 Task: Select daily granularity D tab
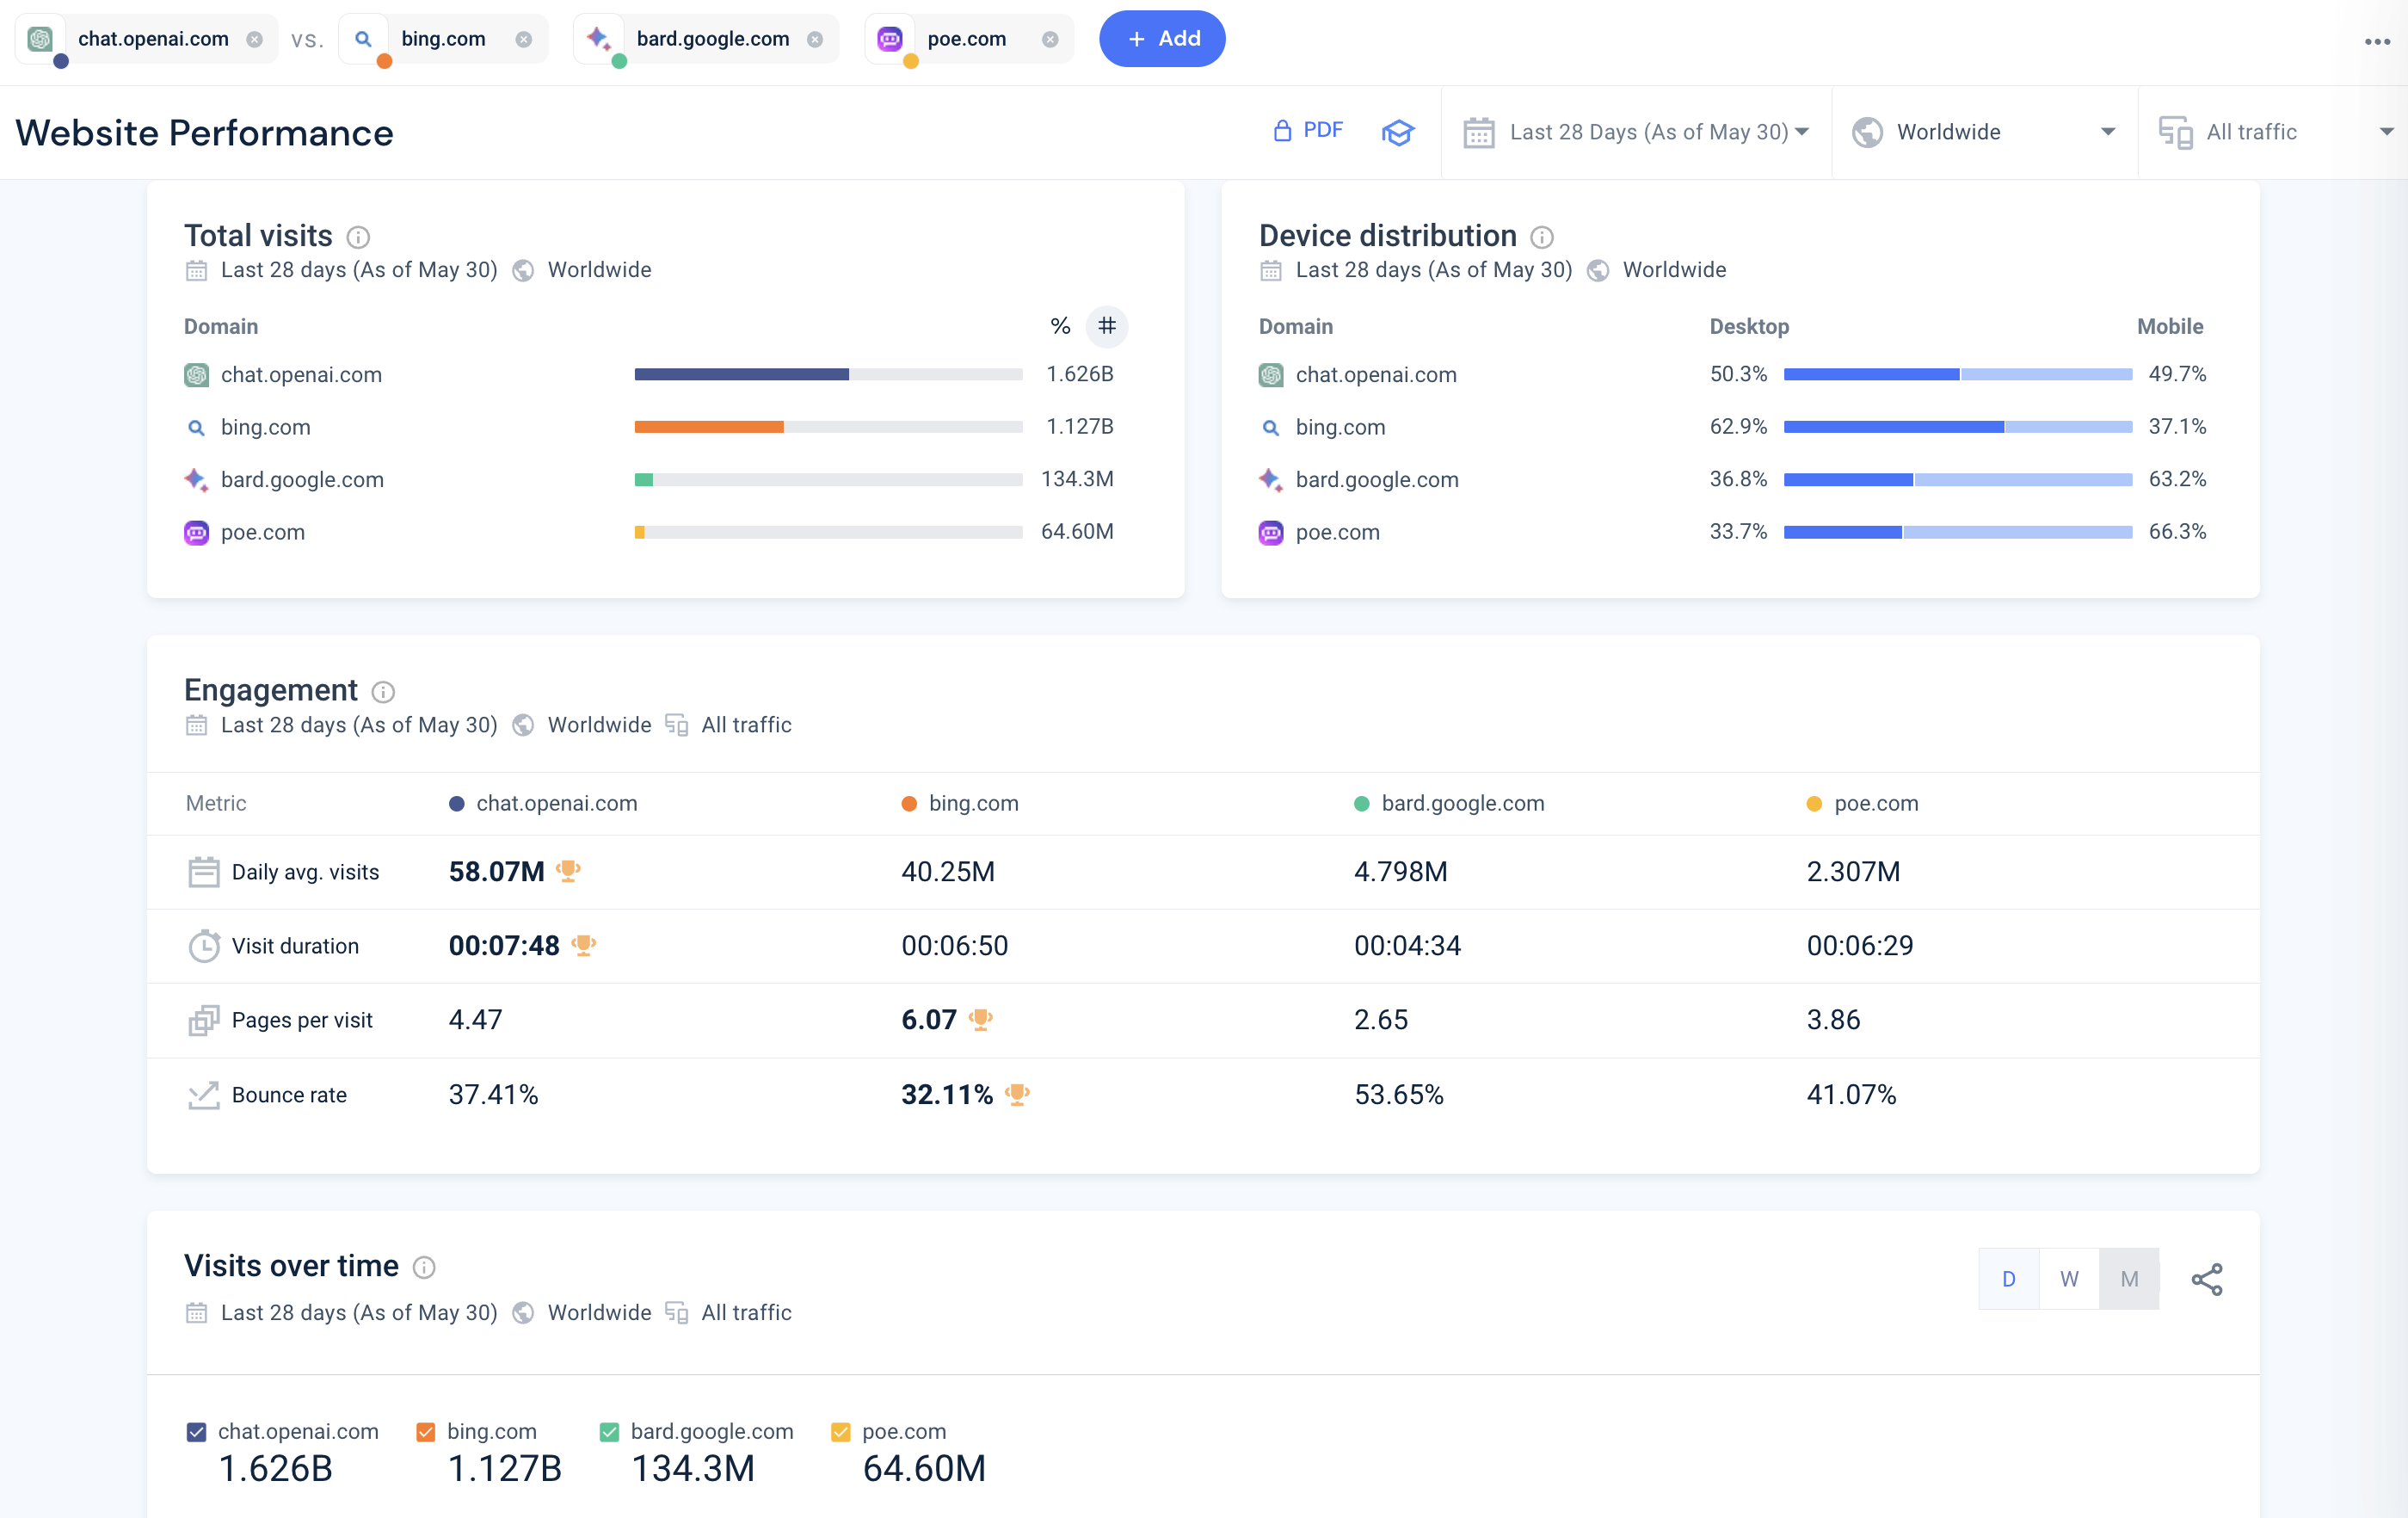(x=2008, y=1278)
